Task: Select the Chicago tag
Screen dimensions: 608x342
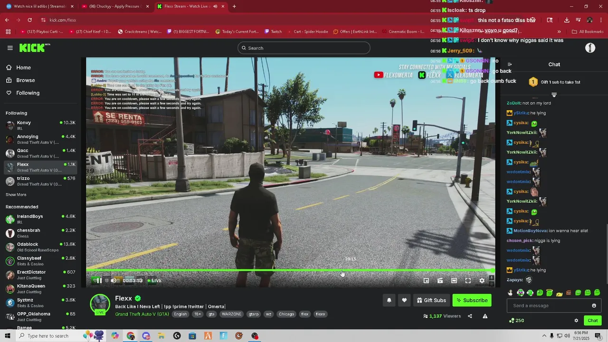Action: [286, 314]
